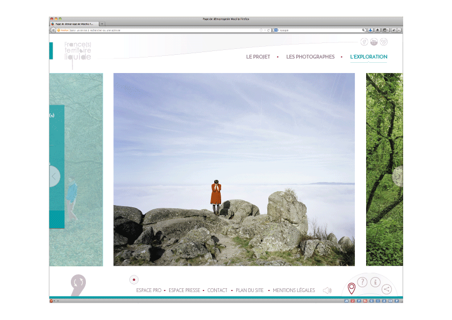Advance to next photo with right arrow
The height and width of the screenshot is (320, 452).
click(398, 176)
